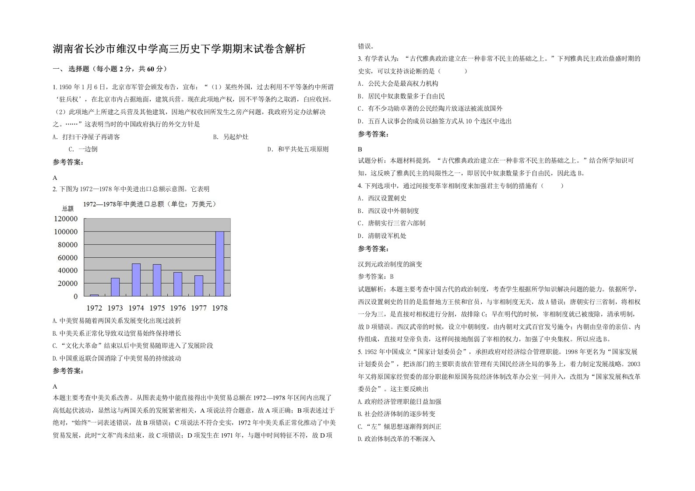Click the 120000 y-axis value
The height and width of the screenshot is (491, 695).
point(66,219)
